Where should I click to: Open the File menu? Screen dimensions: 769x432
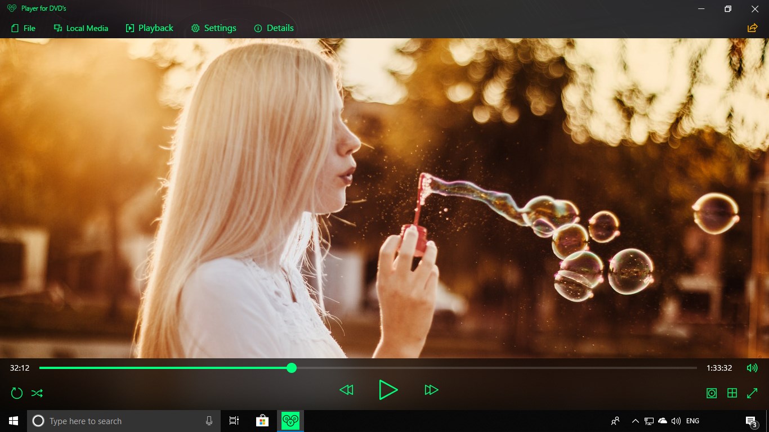(x=23, y=28)
